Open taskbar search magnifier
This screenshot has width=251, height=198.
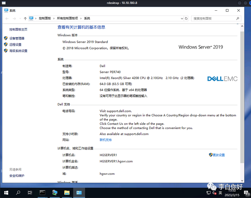18,193
